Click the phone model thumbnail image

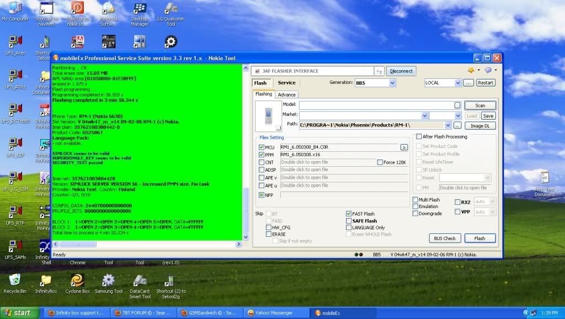pyautogui.click(x=269, y=116)
